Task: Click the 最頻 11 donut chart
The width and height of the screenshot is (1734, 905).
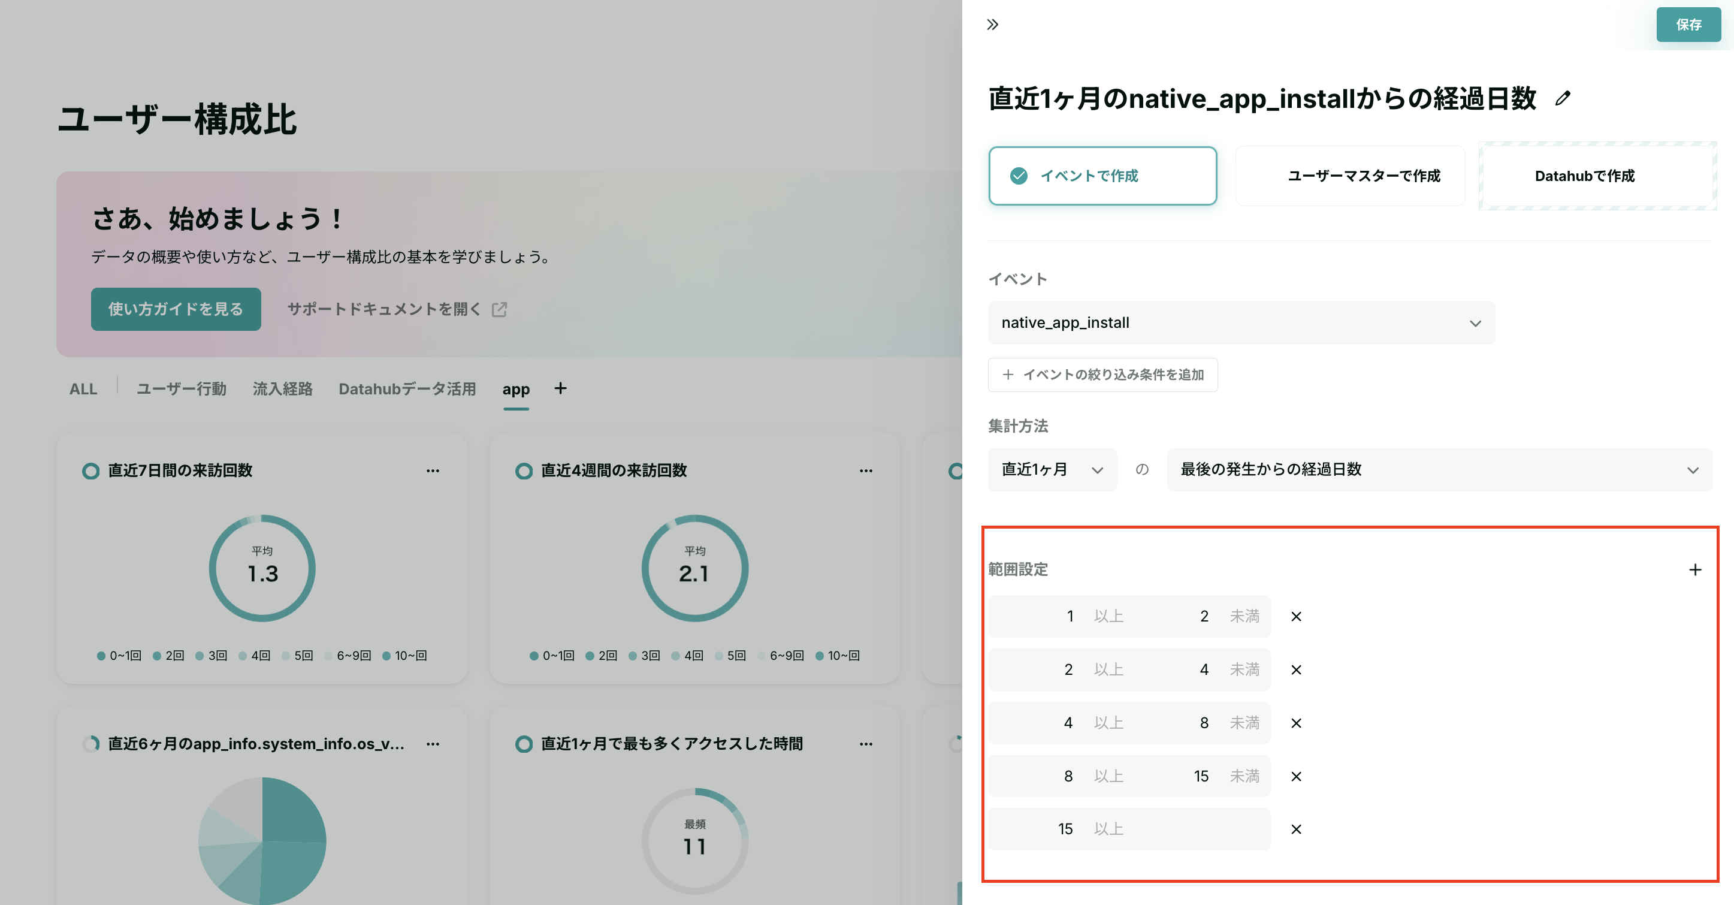Action: (x=694, y=841)
